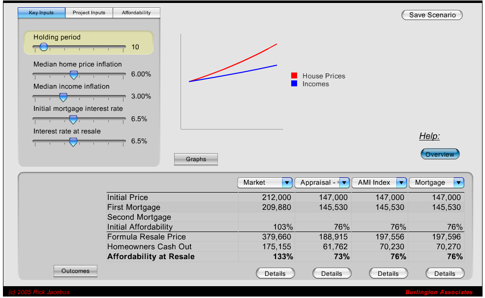Open the Affordability tab
485x298 pixels.
click(x=136, y=12)
